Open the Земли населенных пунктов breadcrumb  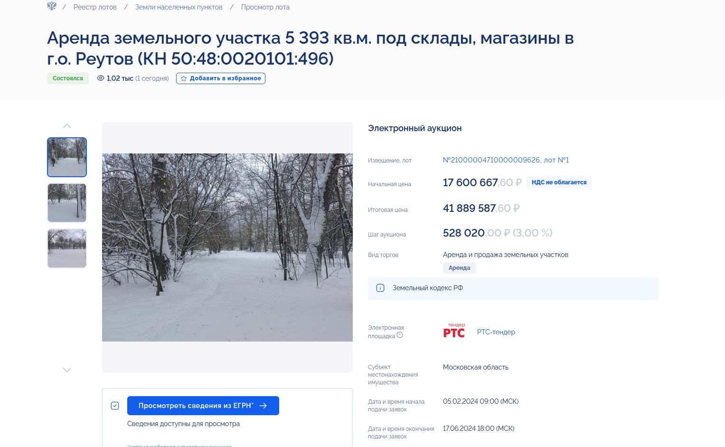179,7
